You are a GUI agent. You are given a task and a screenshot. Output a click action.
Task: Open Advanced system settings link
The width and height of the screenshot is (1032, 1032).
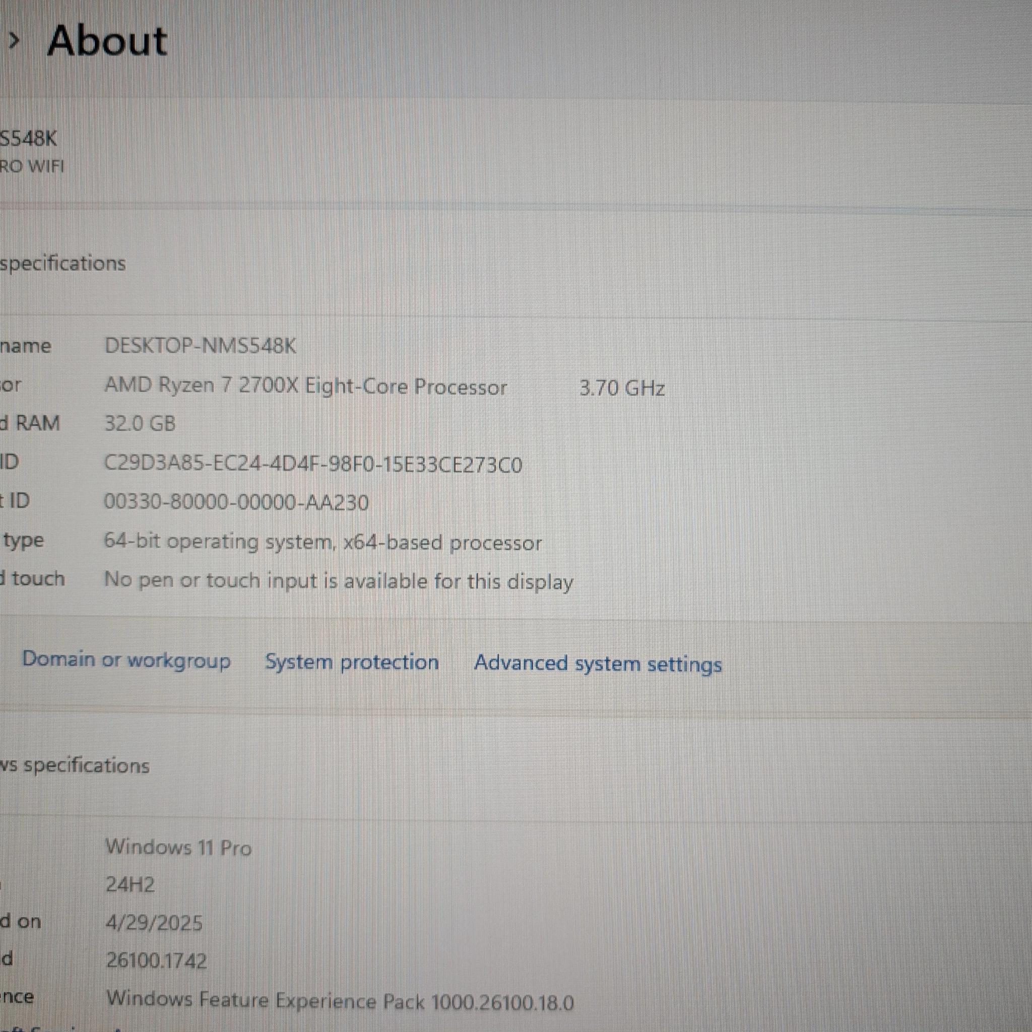pos(598,664)
